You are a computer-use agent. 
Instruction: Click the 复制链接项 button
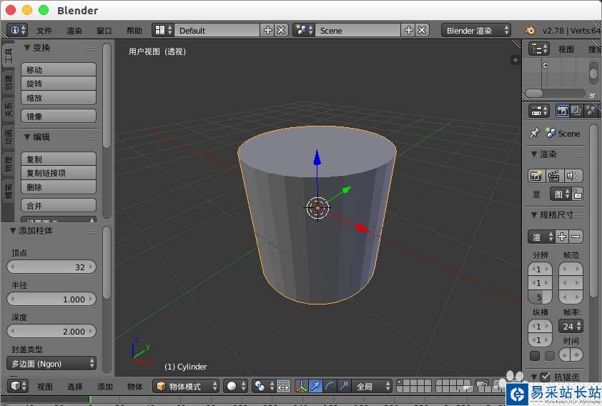coord(59,173)
